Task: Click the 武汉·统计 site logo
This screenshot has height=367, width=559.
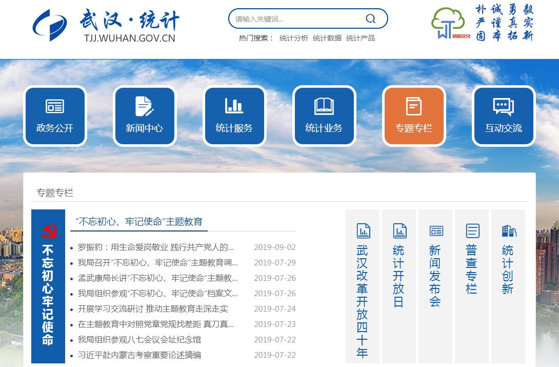Action: [x=105, y=25]
